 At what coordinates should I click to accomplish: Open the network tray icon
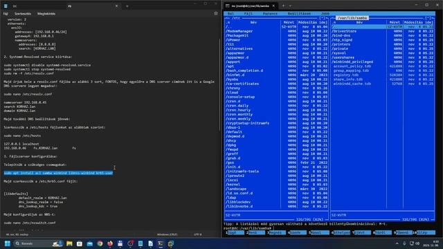point(411,243)
